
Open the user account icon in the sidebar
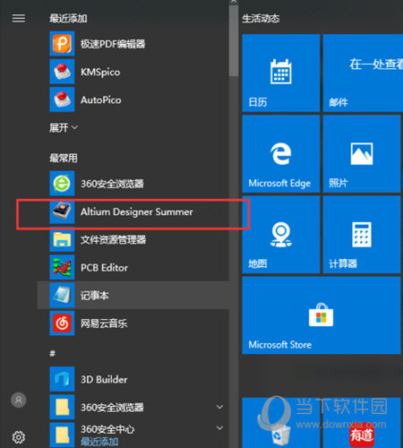coord(19,400)
